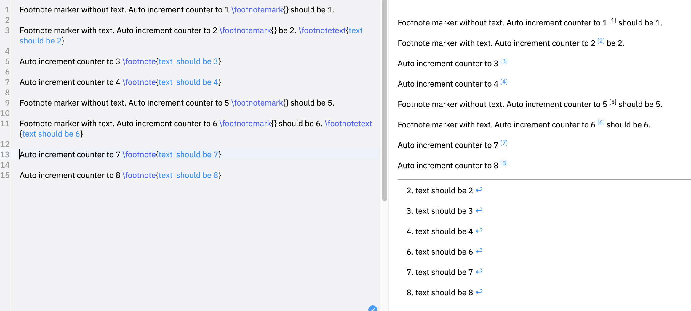Go to footnote via [6] marker
Viewport: 691px width, 311px height.
(601, 123)
